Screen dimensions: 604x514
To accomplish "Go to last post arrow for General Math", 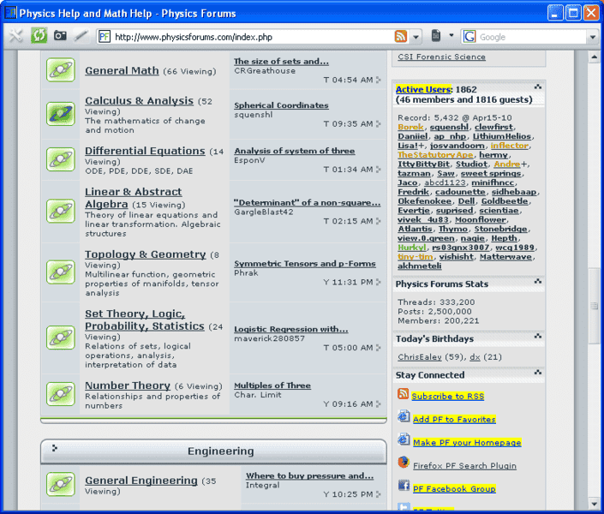I will coord(379,80).
